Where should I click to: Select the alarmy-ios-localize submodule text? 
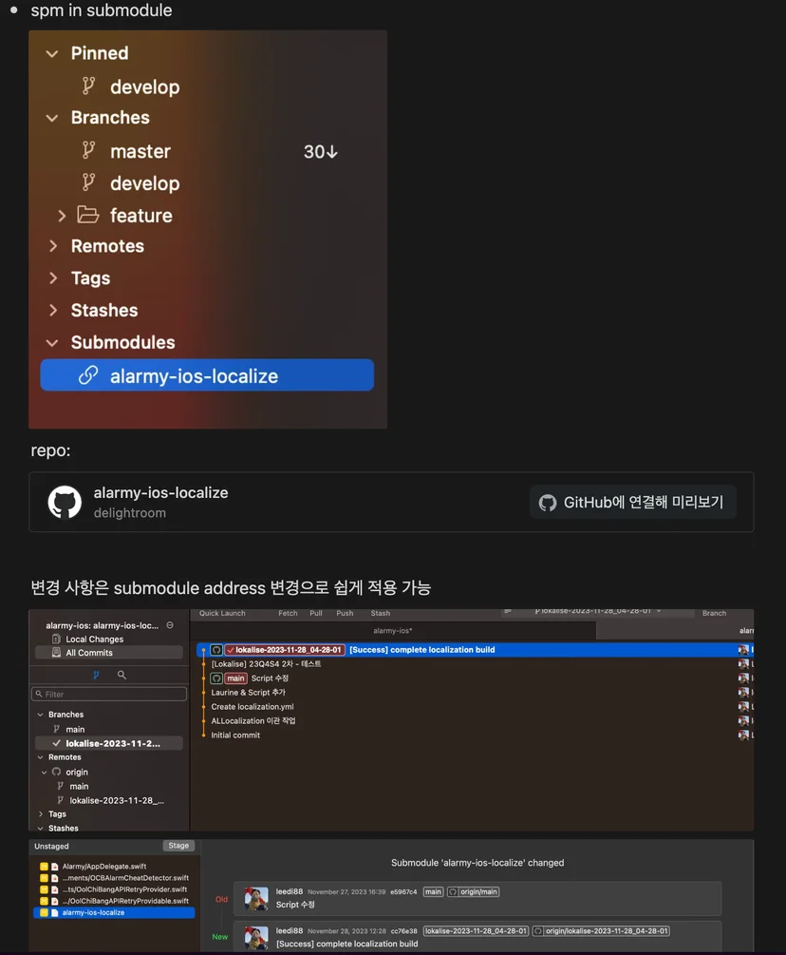194,376
